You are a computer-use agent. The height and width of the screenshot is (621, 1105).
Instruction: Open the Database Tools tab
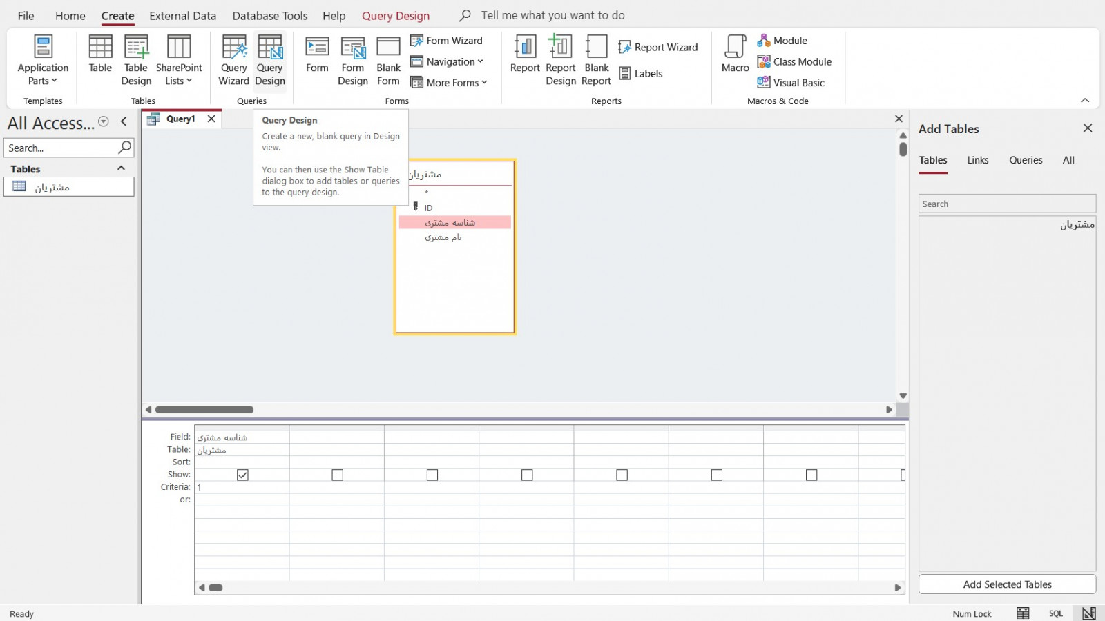[x=270, y=15]
